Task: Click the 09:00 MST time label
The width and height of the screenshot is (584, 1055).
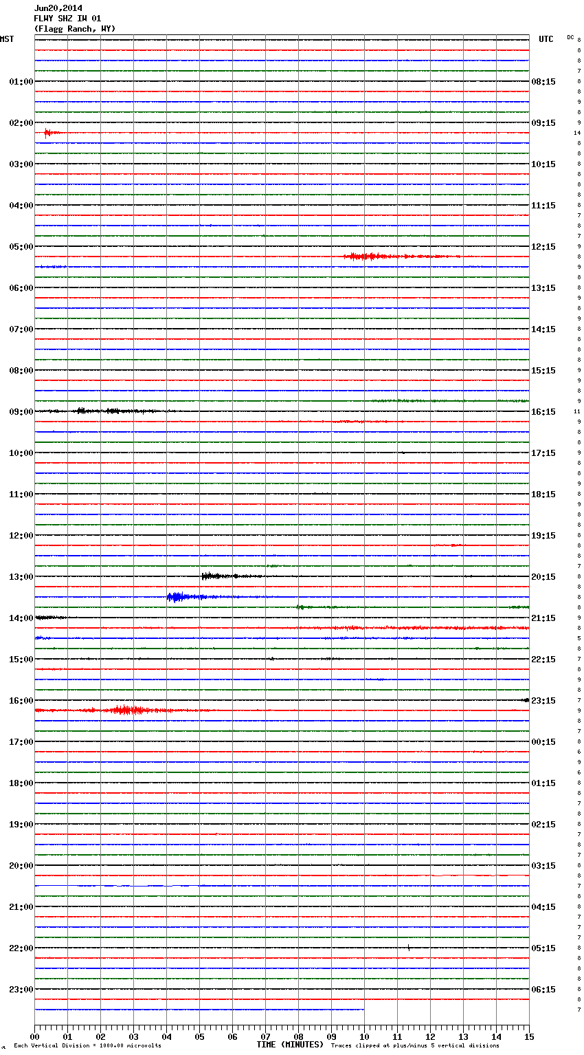Action: click(x=21, y=412)
